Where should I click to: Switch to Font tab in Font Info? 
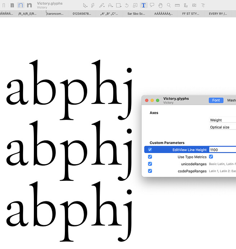point(216,100)
